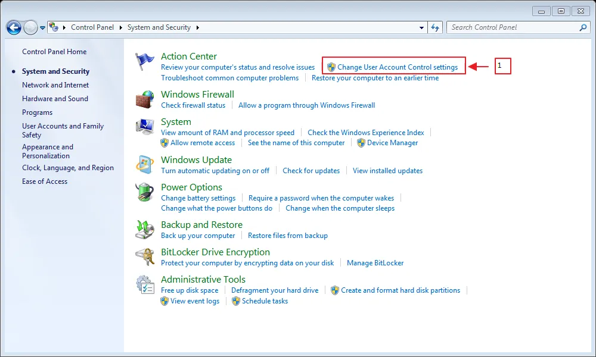Screen dimensions: 596x357
Task: Click Check for updates
Action: click(x=311, y=171)
